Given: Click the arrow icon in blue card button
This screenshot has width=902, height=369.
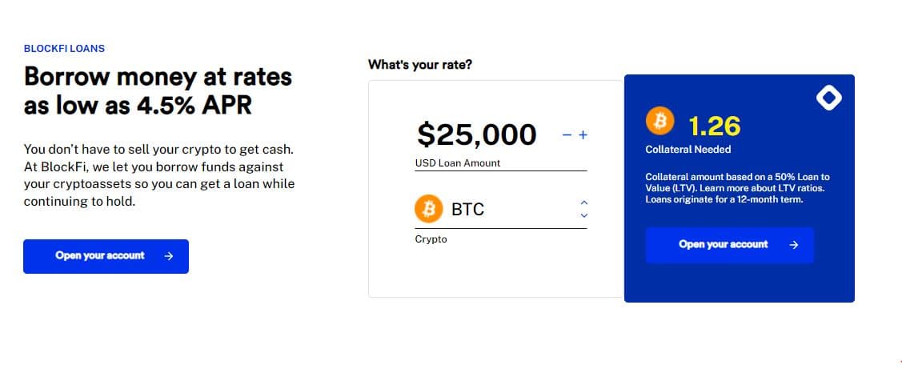Looking at the screenshot, I should (x=794, y=245).
